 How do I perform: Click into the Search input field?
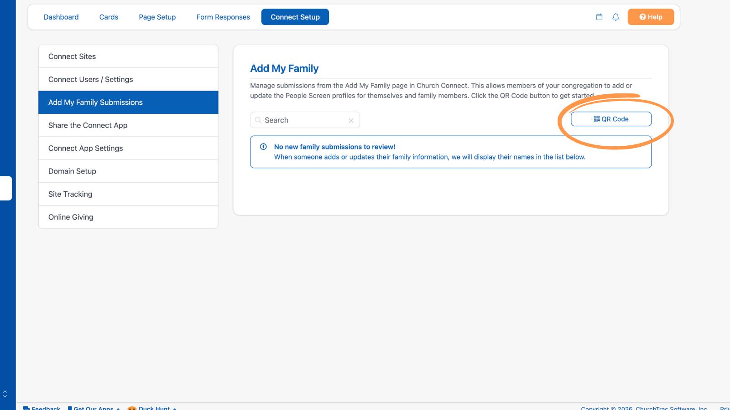click(x=305, y=120)
